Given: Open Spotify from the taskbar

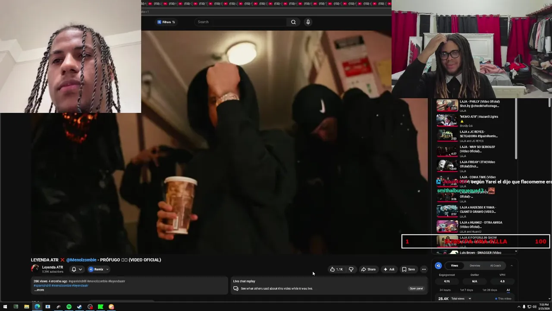Looking at the screenshot, I should (x=69, y=307).
